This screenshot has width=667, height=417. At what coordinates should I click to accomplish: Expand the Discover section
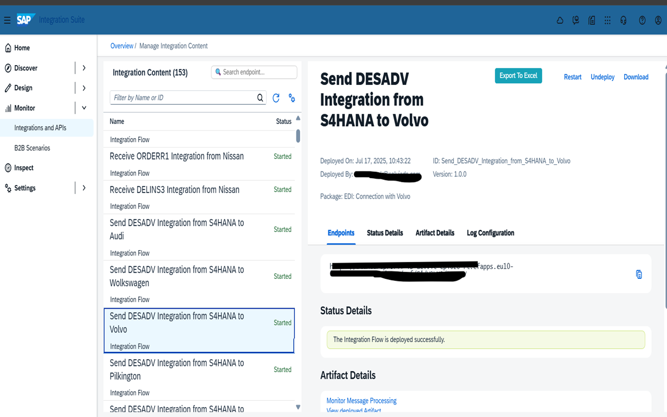point(84,68)
